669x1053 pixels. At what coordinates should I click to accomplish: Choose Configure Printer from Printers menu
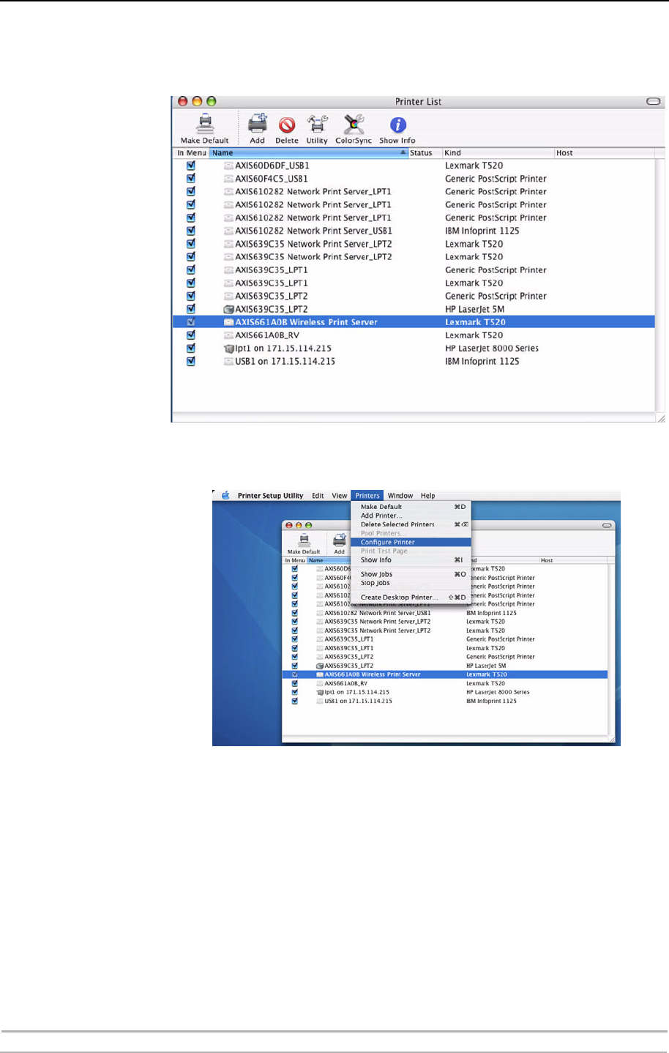(411, 543)
